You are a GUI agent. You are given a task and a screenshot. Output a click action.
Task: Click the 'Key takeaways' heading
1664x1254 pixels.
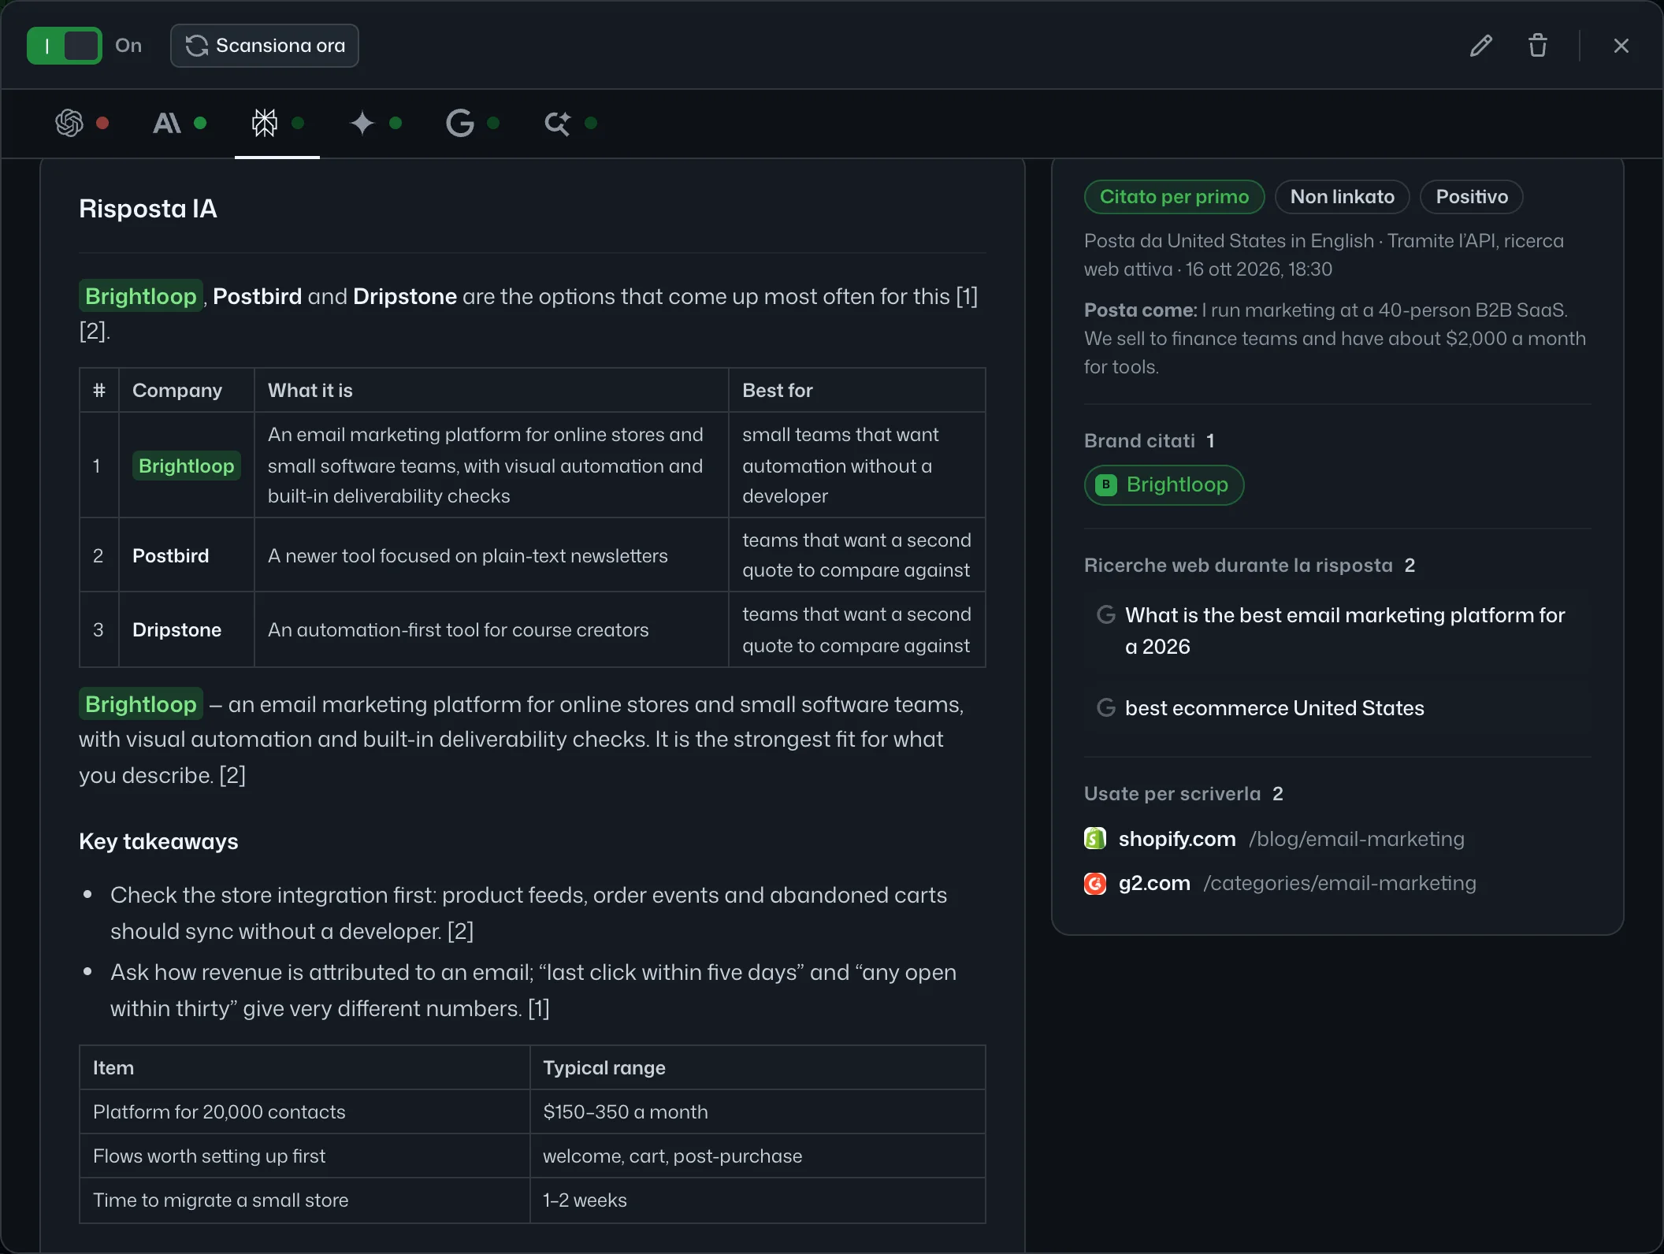click(x=158, y=841)
